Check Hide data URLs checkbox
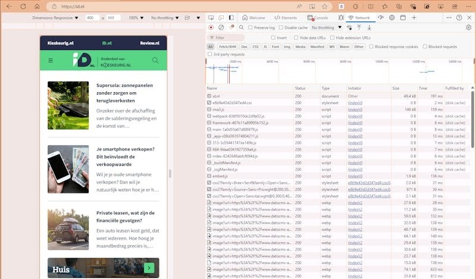 tap(296, 37)
